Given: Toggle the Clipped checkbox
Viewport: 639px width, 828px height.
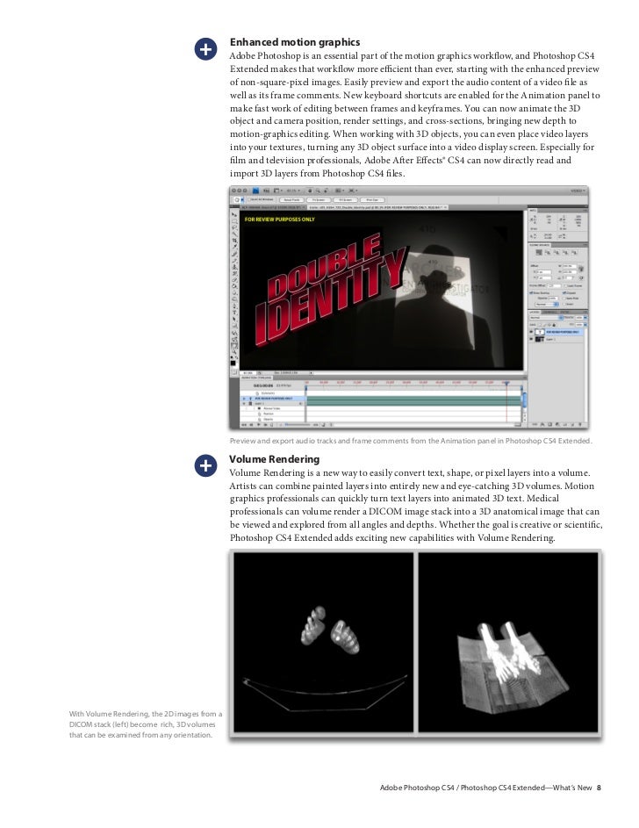Looking at the screenshot, I should pyautogui.click(x=564, y=293).
